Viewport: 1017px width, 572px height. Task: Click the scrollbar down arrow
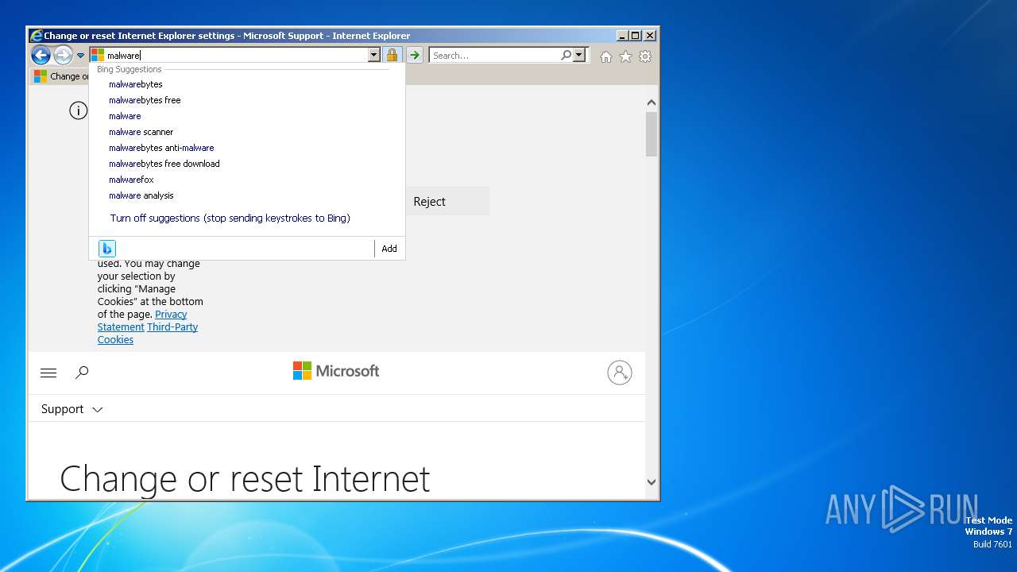coord(652,481)
